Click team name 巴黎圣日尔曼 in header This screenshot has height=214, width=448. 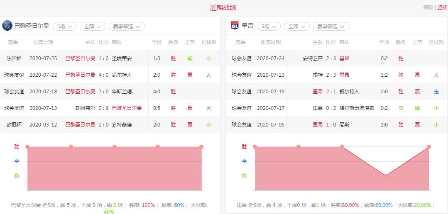pos(32,26)
